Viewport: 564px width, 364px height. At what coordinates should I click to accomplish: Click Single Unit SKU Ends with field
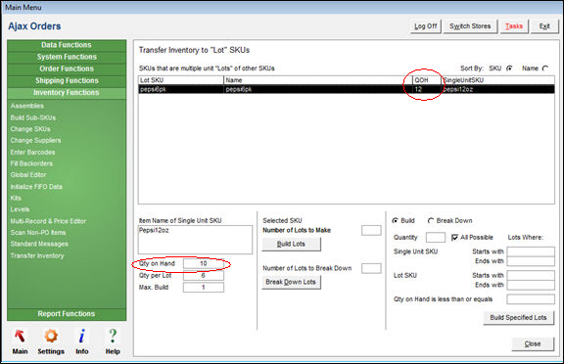pyautogui.click(x=531, y=261)
